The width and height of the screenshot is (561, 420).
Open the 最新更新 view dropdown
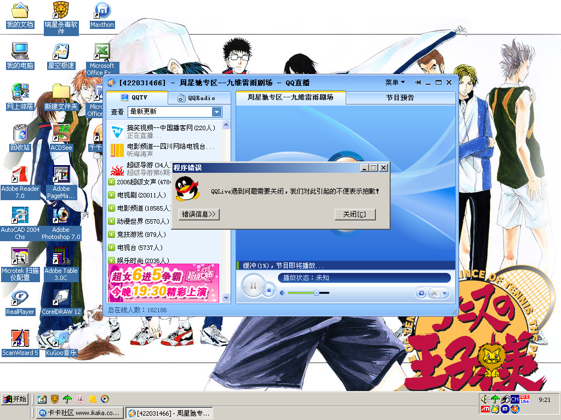click(216, 112)
